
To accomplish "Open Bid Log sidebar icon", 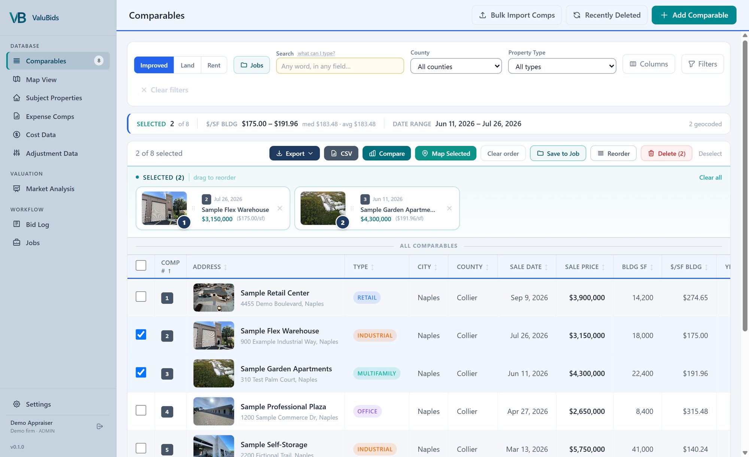I will click(x=16, y=224).
